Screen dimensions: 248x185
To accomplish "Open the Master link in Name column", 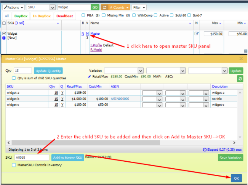I will click(x=95, y=34).
